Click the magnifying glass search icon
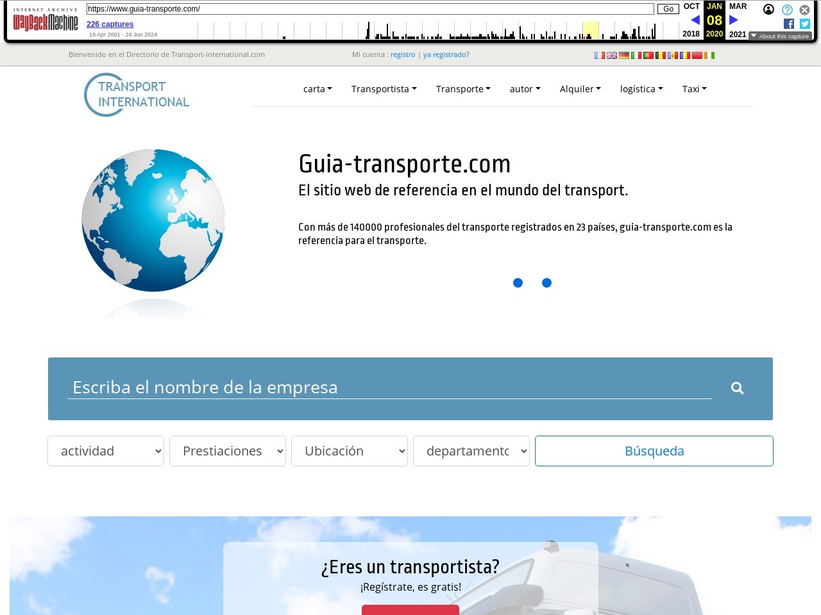This screenshot has height=615, width=821. 737,388
